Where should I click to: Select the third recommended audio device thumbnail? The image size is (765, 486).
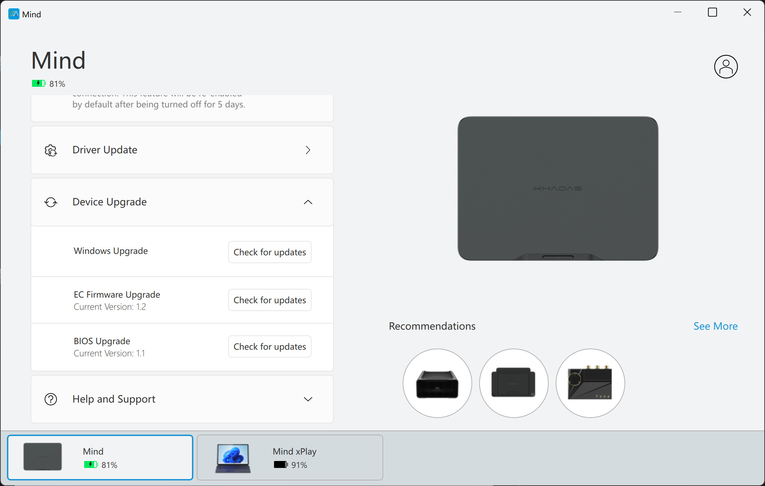pyautogui.click(x=590, y=383)
